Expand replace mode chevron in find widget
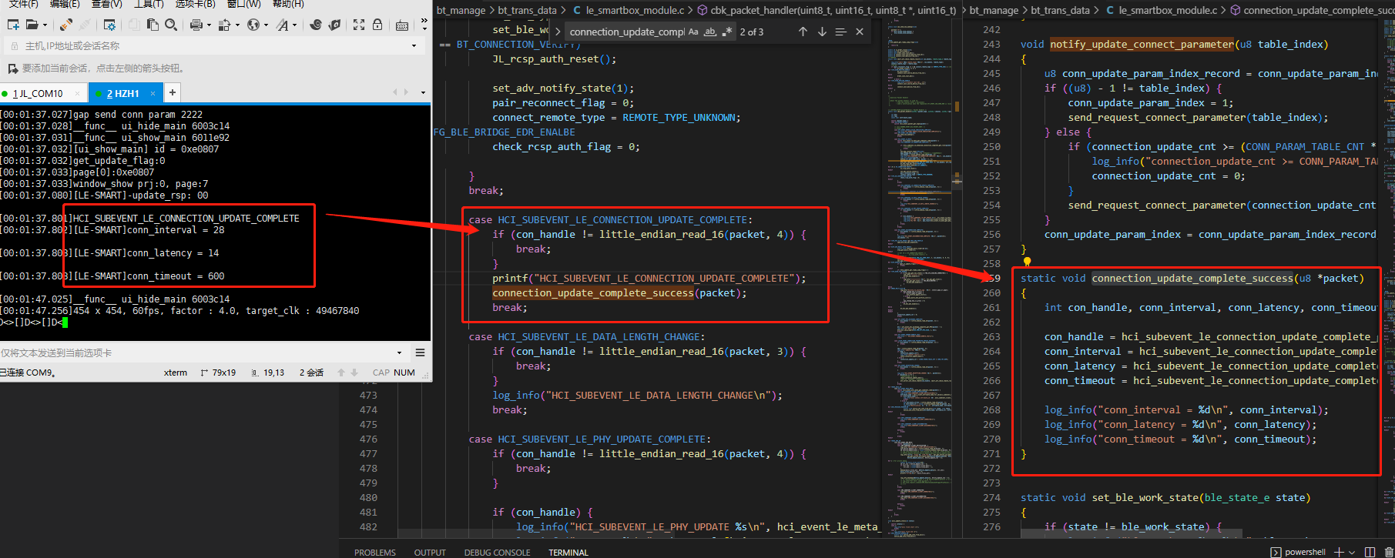This screenshot has width=1395, height=558. [557, 32]
